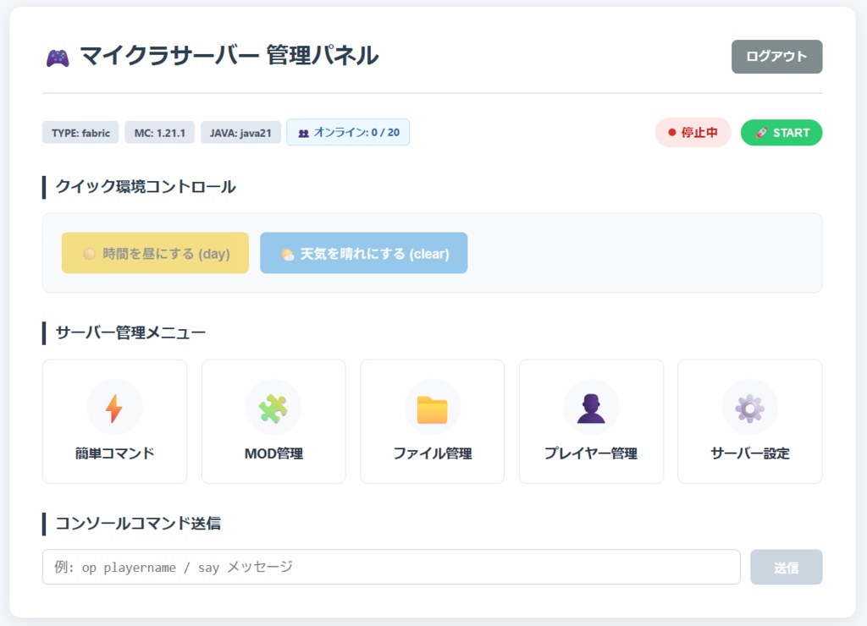Click the purple person プレイヤー管理 icon
This screenshot has width=867, height=626.
click(590, 409)
